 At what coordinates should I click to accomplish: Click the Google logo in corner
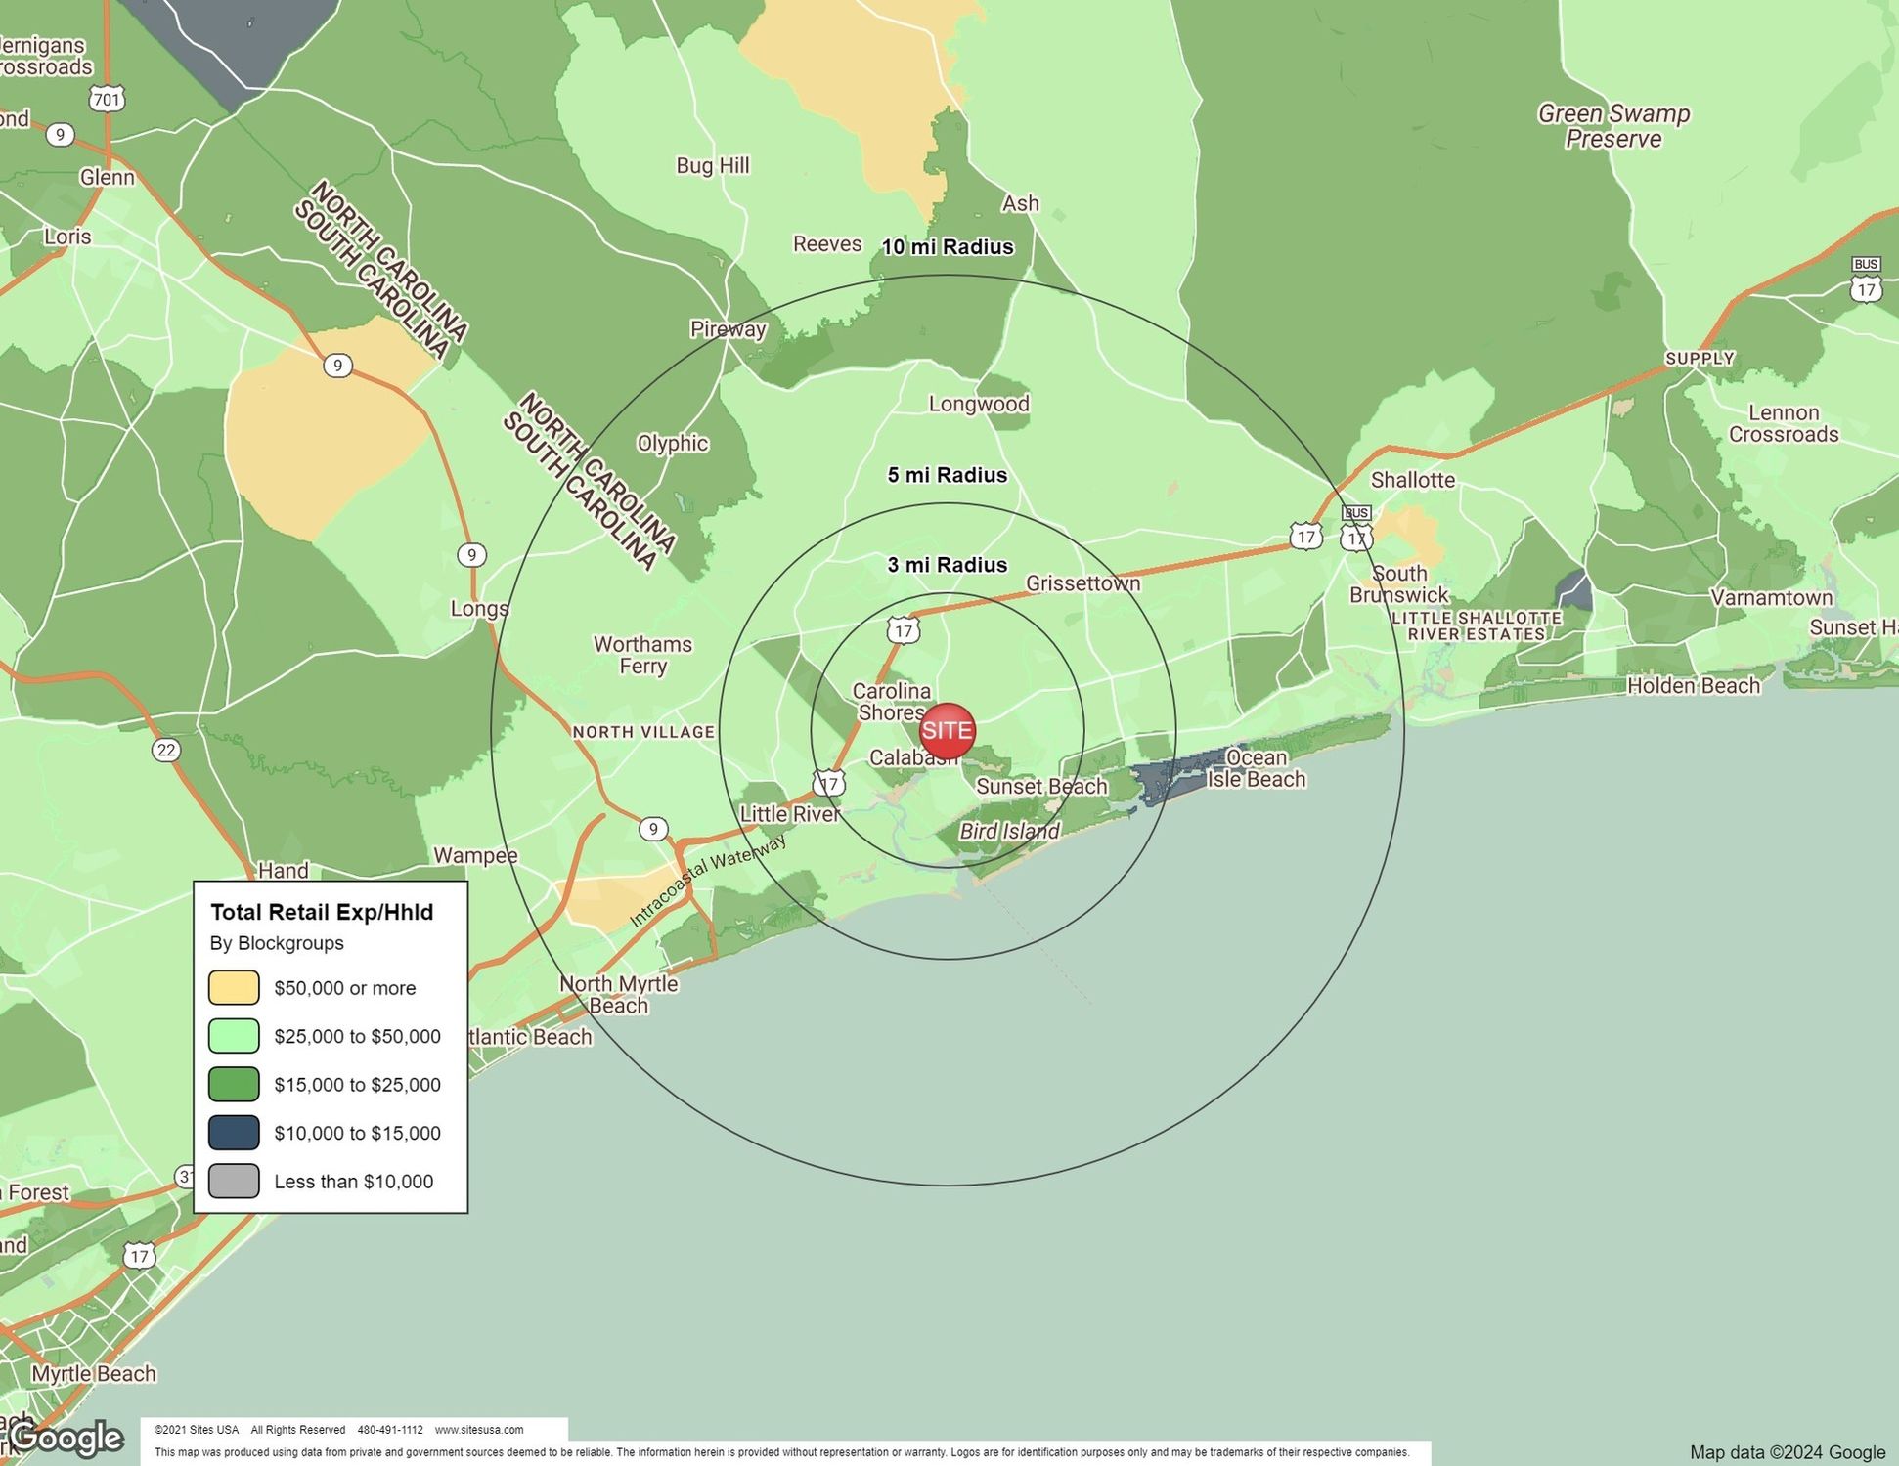65,1438
